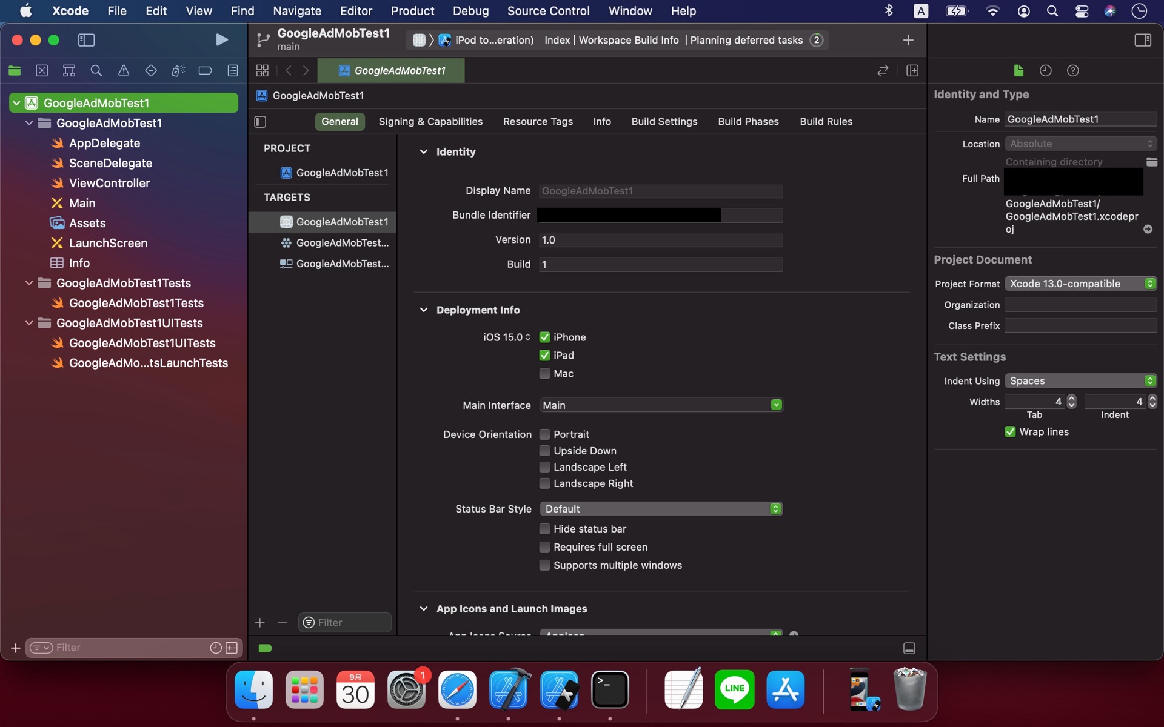Remove selected target with minus
This screenshot has height=727, width=1164.
[283, 623]
